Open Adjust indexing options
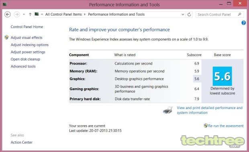This screenshot has height=152, width=249. [30, 45]
